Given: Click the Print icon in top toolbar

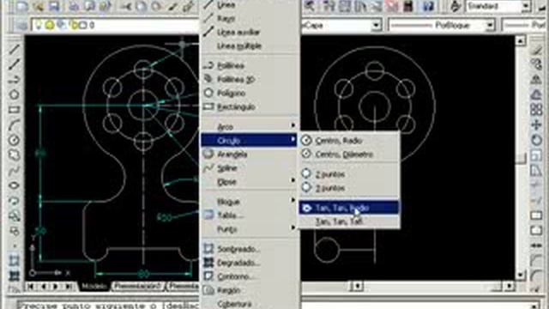Looking at the screenshot, I should tap(74, 6).
